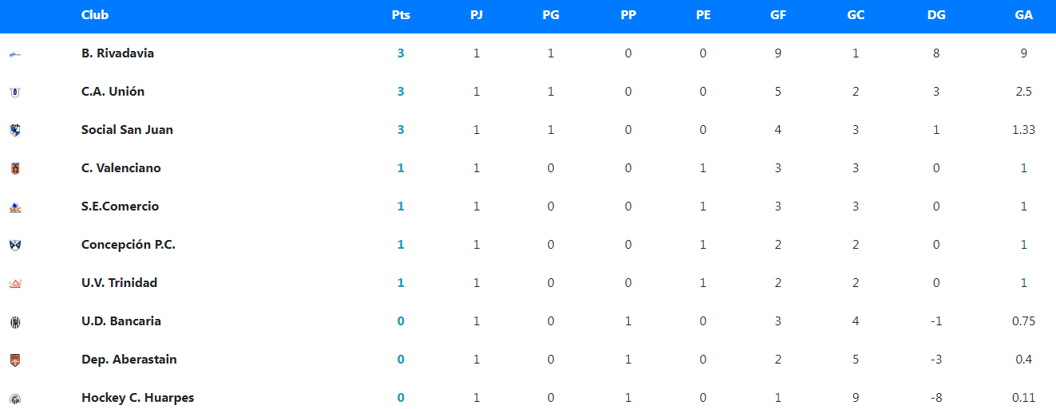Screen dimensions: 1056x409
Task: Sort table by Pts column header
Action: click(401, 15)
